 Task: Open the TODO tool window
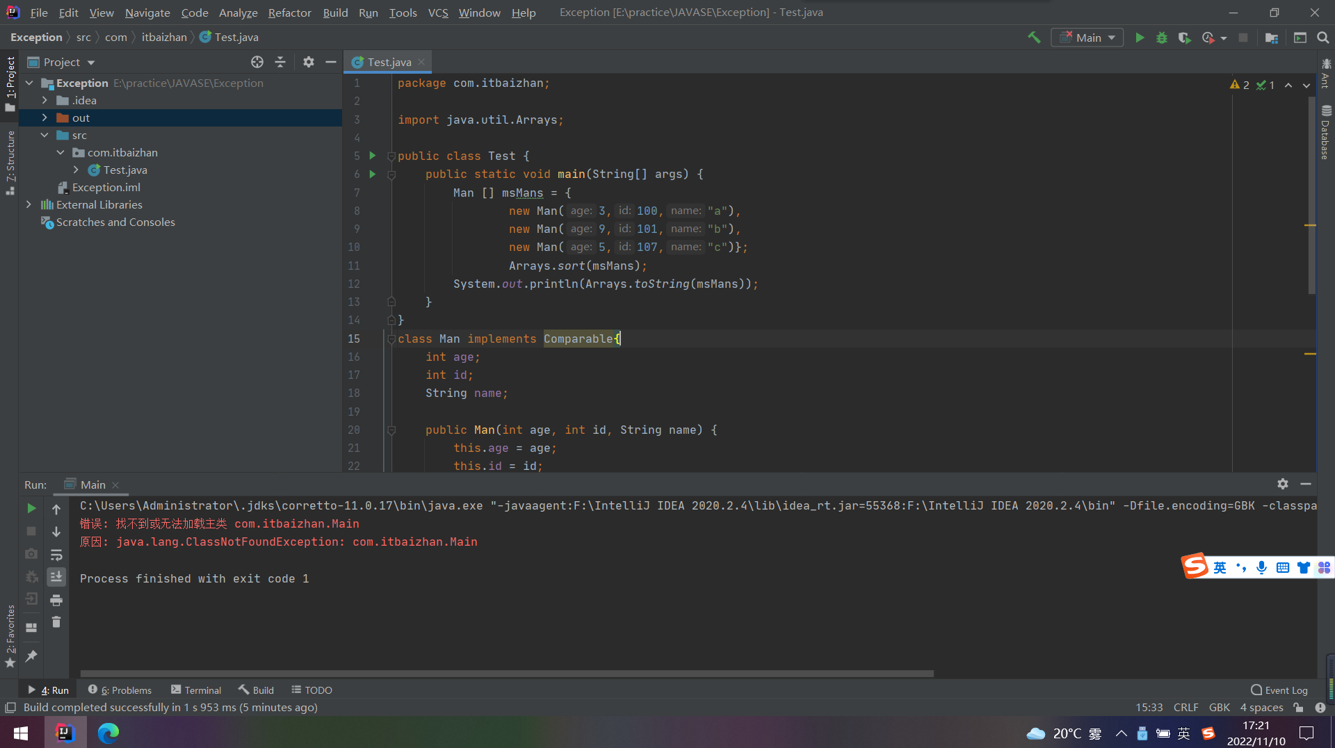point(311,690)
